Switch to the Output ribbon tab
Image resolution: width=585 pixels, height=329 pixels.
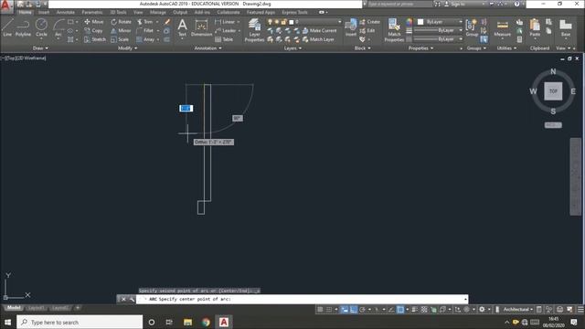pyautogui.click(x=180, y=12)
